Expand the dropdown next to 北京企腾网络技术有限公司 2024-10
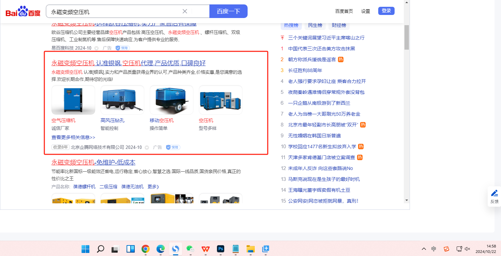This screenshot has width=501, height=256. coord(147,148)
